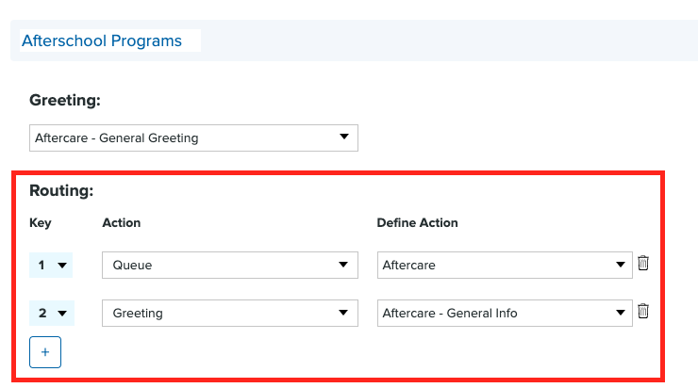Screen dimensions: 698x388
Task: Click the arrow beside key number 1
Action: tap(62, 266)
